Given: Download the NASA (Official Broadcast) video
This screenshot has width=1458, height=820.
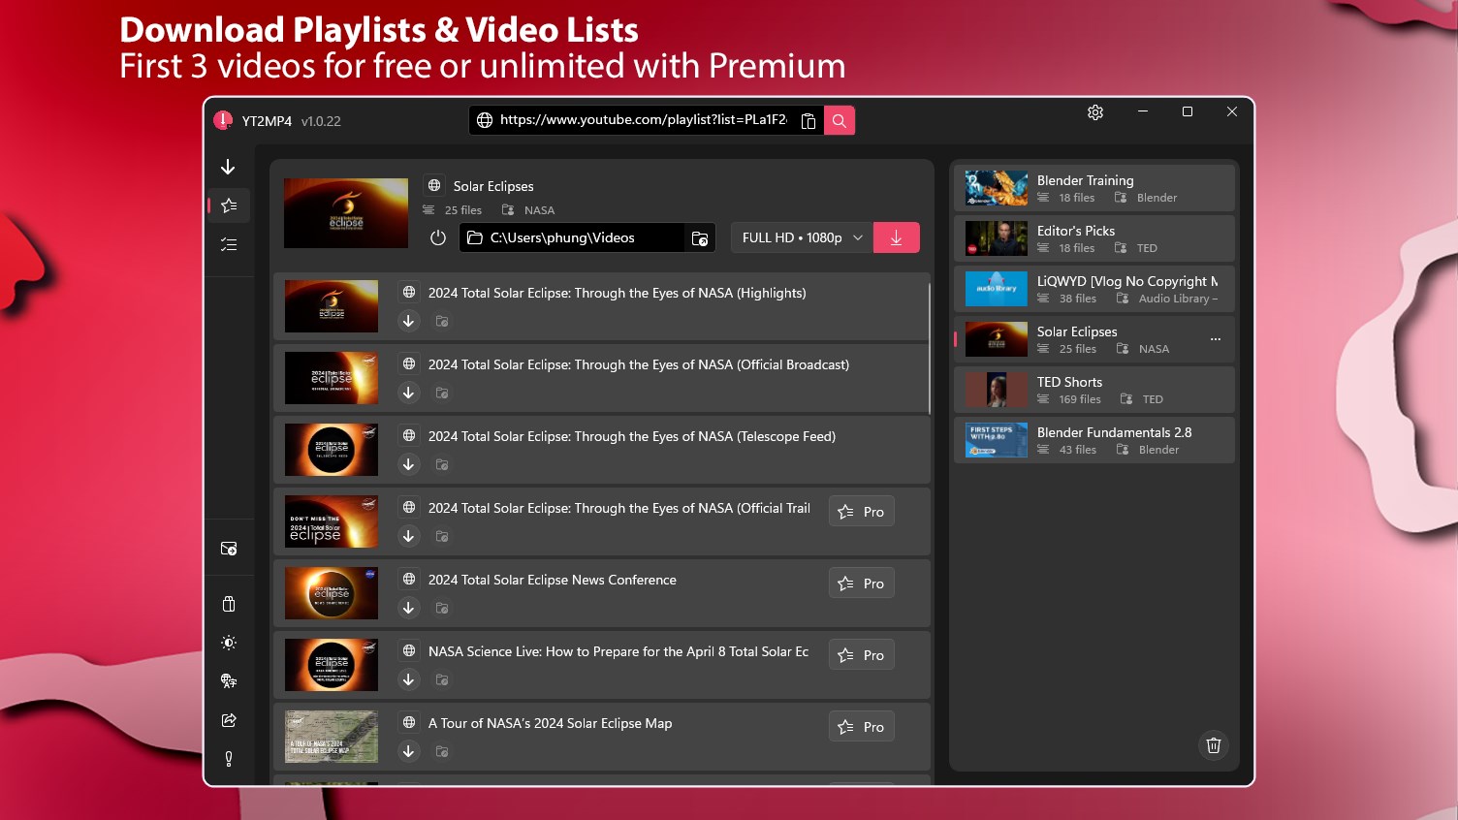Looking at the screenshot, I should tap(409, 393).
